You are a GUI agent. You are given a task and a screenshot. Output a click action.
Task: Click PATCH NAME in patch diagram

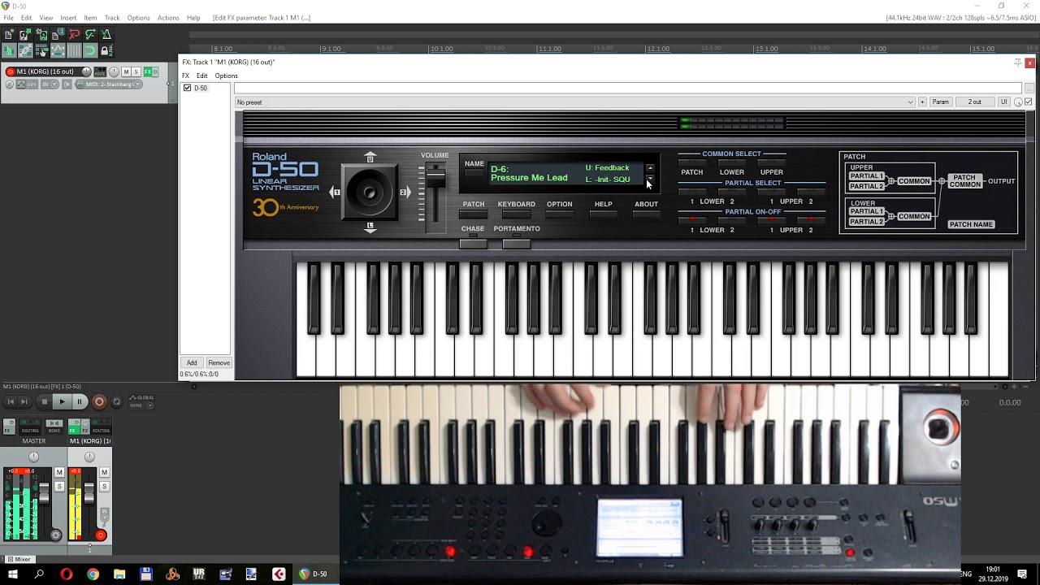(x=971, y=224)
